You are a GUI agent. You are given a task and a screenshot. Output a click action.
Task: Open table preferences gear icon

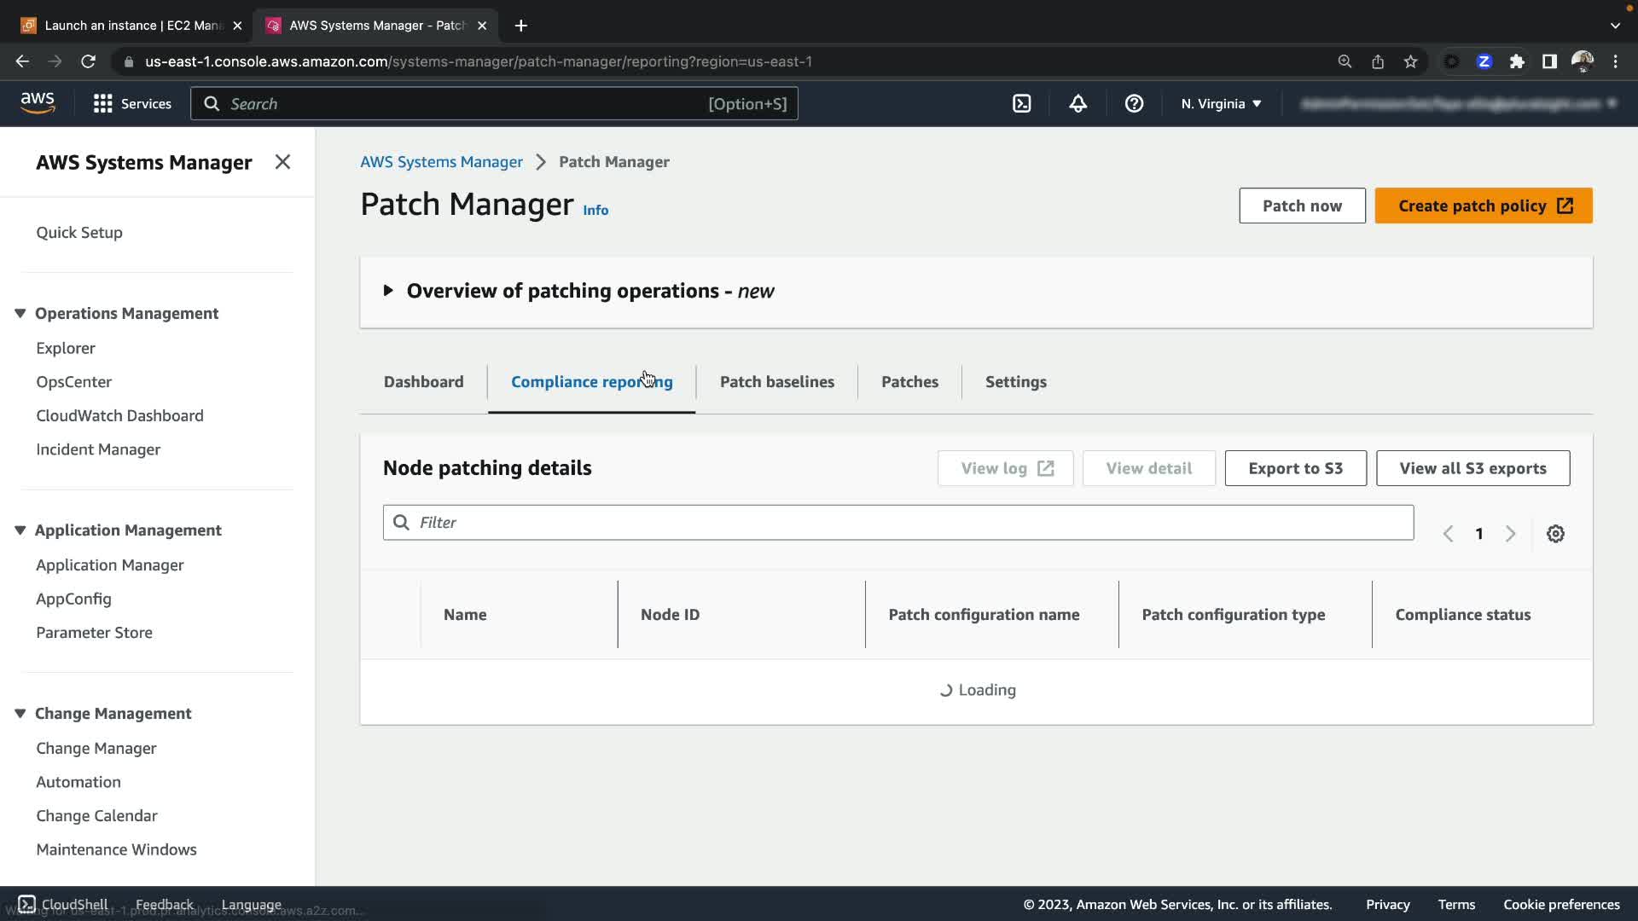pos(1555,534)
